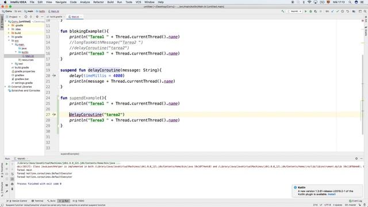Open the TODO tool window

point(78,201)
